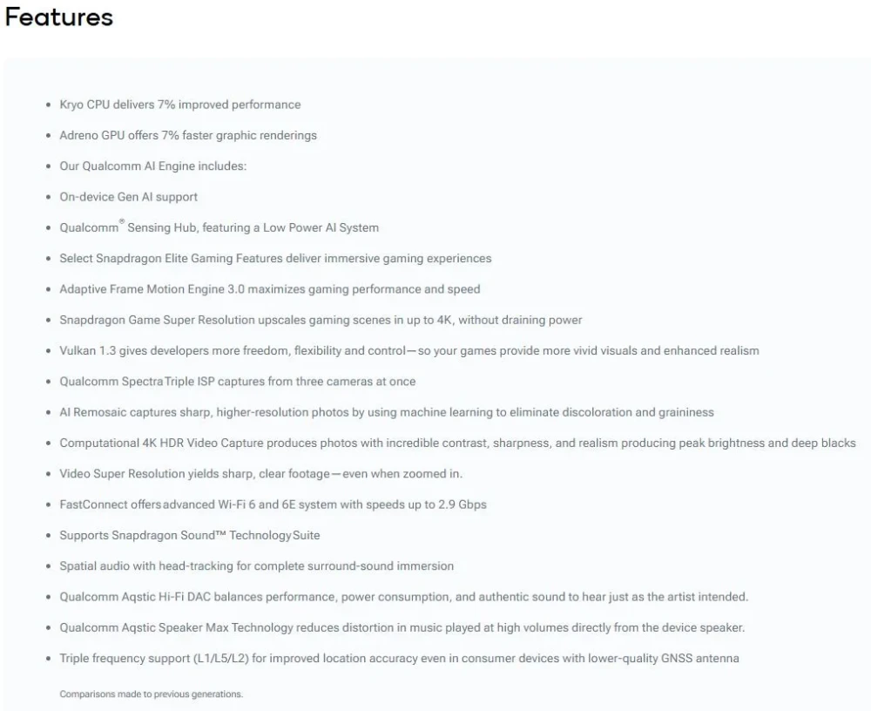This screenshot has width=871, height=711.
Task: Click Snapdragon Game Super Resolution line
Action: click(x=321, y=320)
